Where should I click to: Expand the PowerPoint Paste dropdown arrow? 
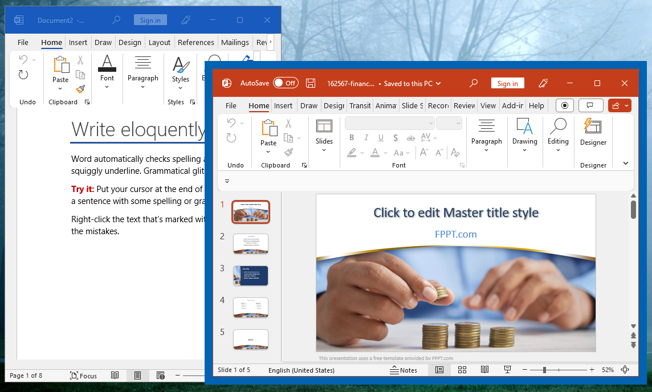268,152
